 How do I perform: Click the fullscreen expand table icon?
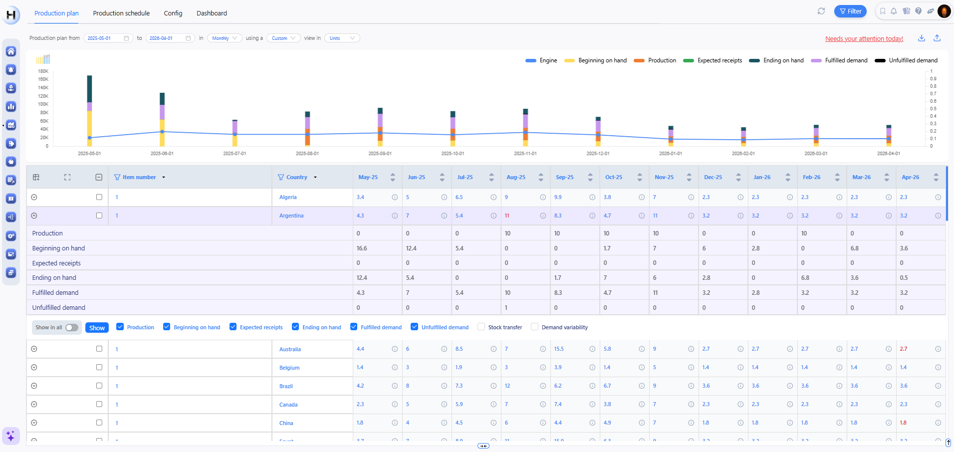pos(67,177)
